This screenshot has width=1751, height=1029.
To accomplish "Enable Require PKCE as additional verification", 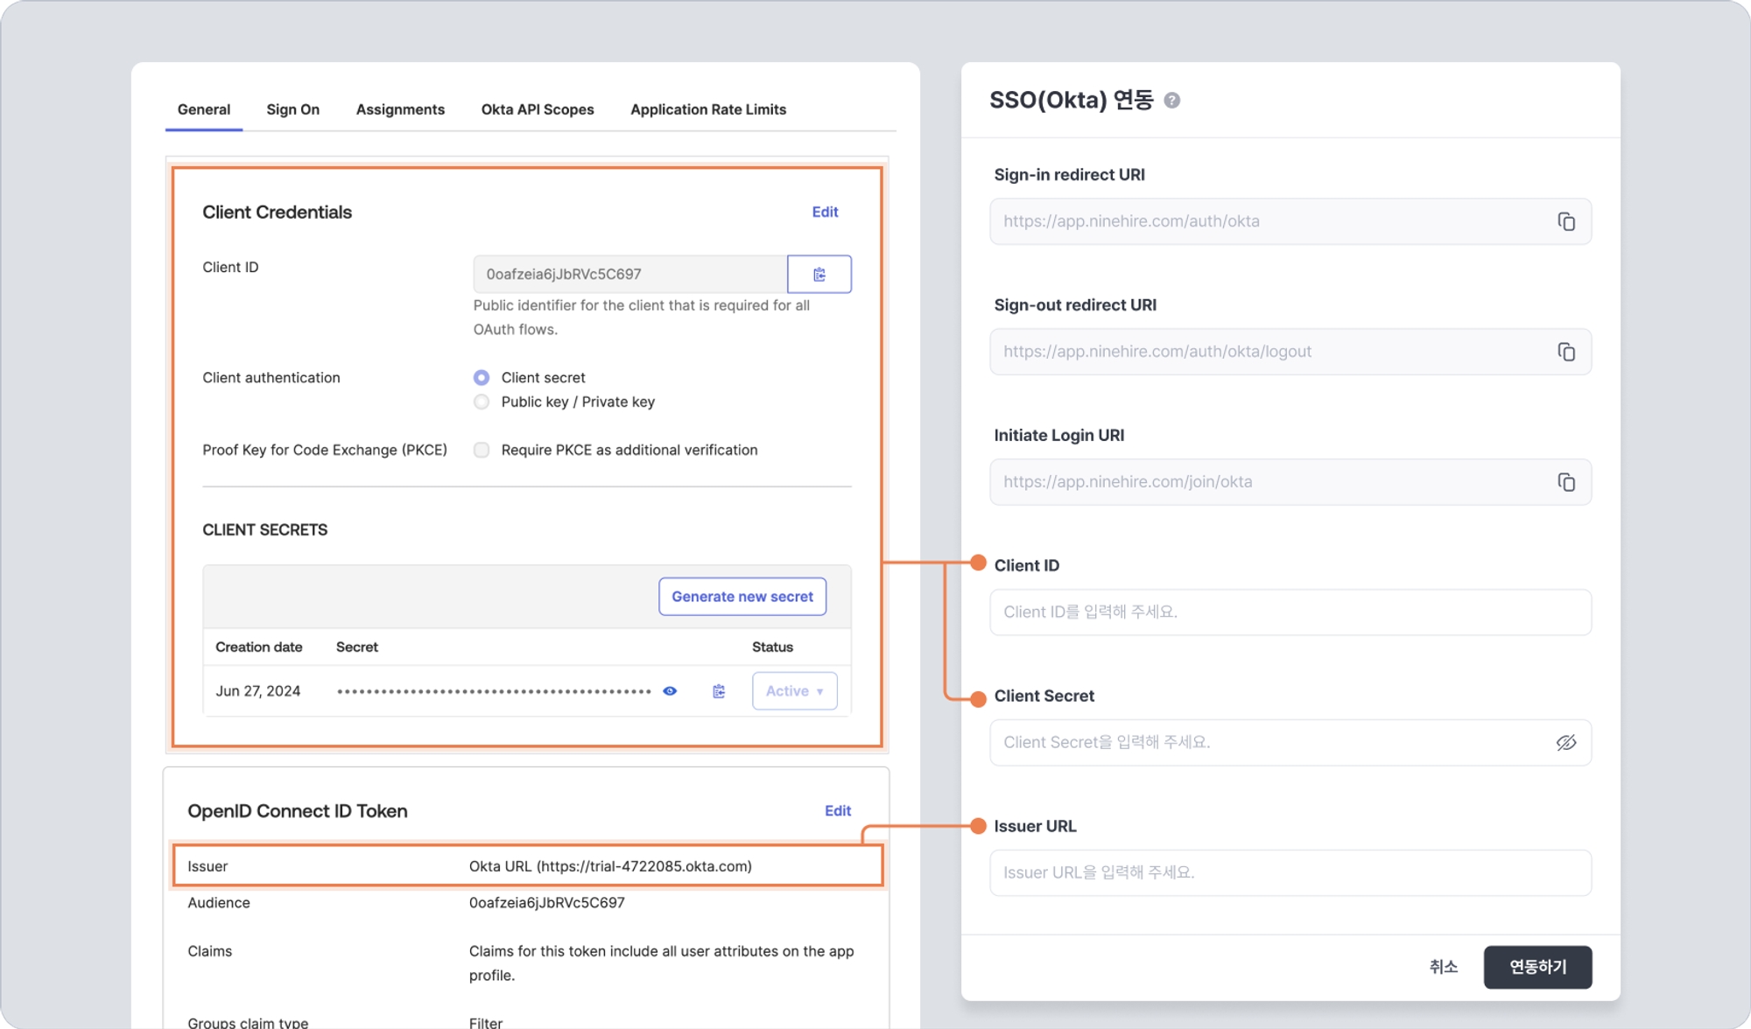I will [x=482, y=450].
